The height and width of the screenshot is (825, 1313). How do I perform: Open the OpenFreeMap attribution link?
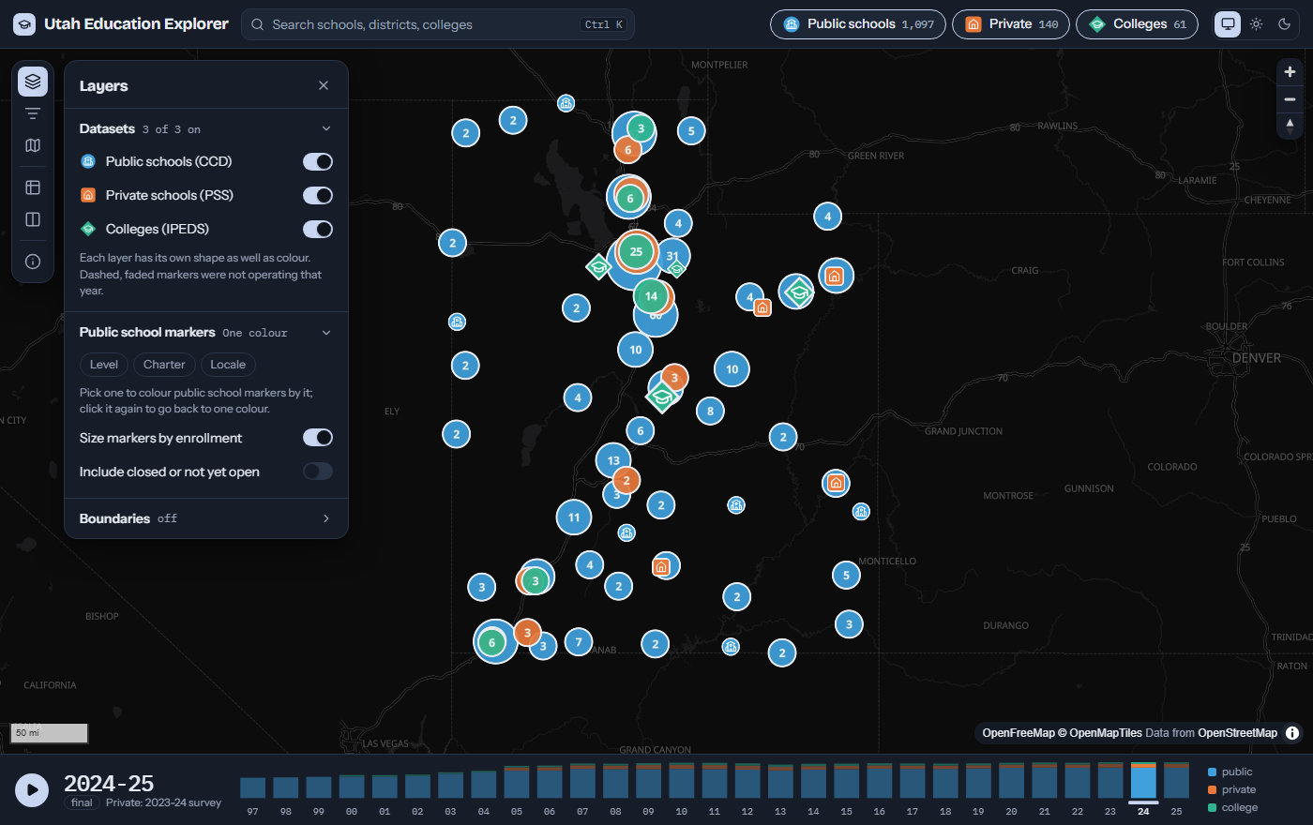pos(1019,733)
